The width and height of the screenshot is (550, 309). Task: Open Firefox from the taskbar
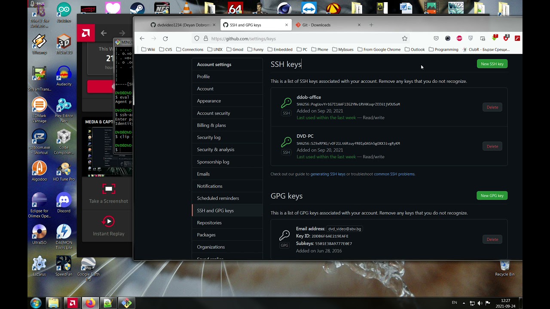pyautogui.click(x=90, y=303)
